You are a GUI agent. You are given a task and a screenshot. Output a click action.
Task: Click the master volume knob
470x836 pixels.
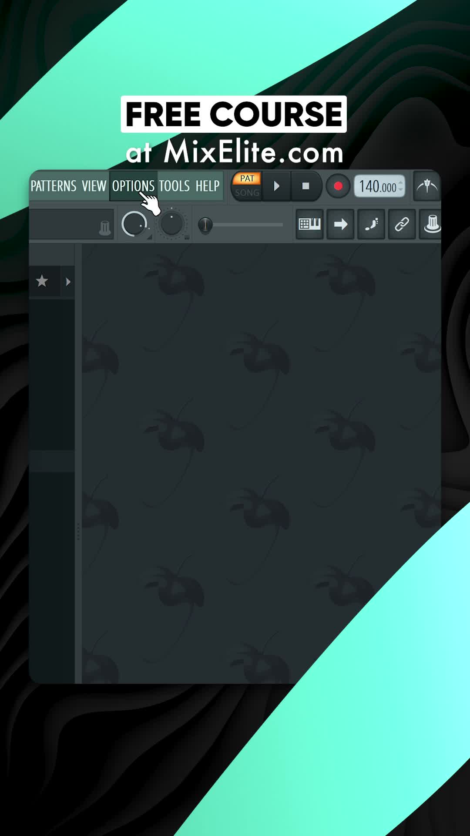(134, 224)
